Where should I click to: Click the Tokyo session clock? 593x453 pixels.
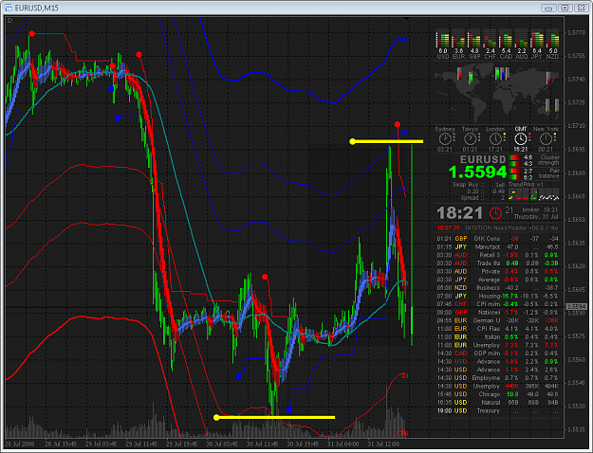pyautogui.click(x=470, y=139)
